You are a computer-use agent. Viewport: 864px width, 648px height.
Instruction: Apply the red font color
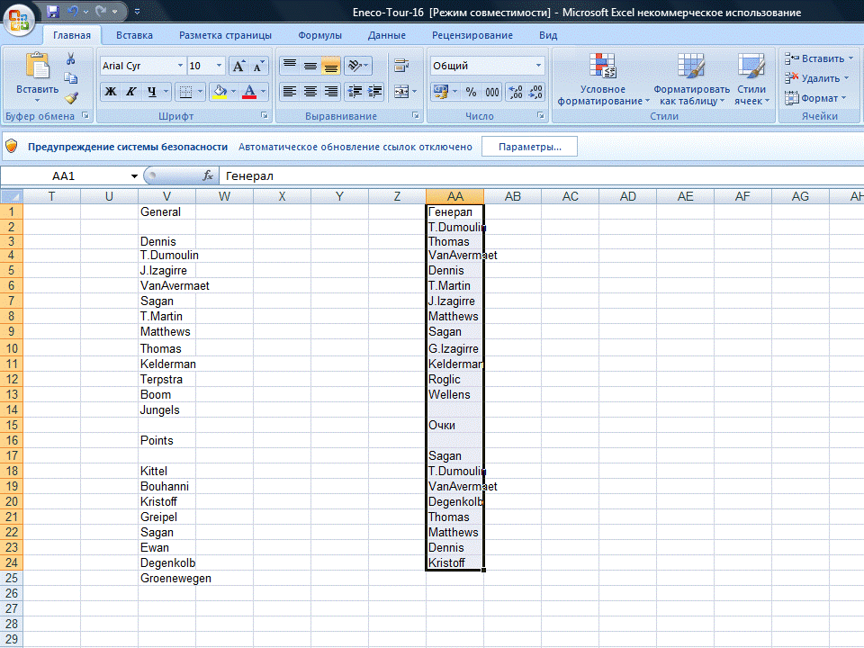249,92
